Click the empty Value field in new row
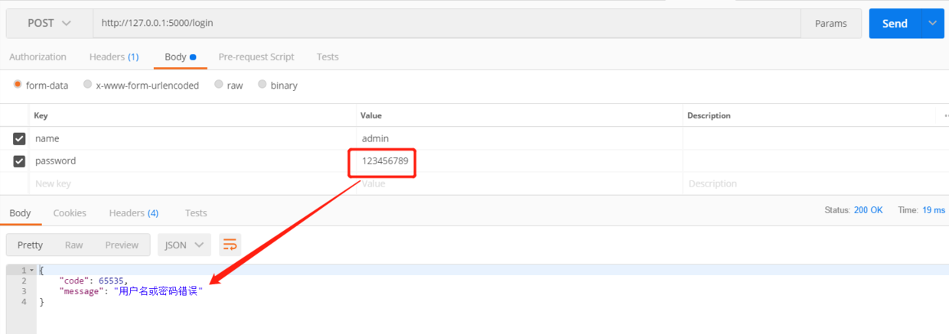 pos(519,183)
